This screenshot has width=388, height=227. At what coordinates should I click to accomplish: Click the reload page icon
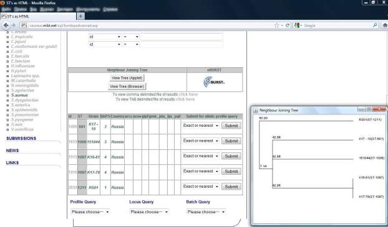[288, 25]
